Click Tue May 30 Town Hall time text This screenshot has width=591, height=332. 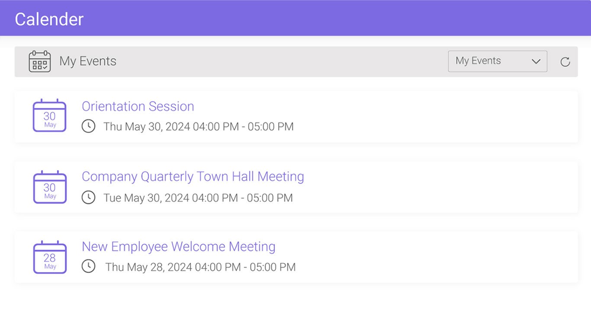tap(198, 198)
